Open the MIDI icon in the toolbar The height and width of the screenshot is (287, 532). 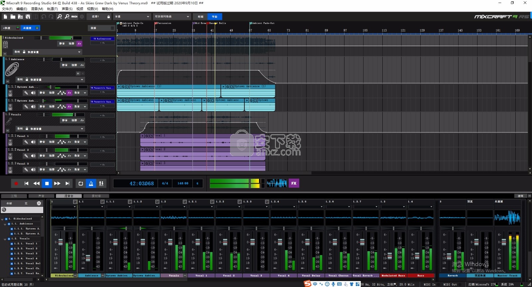74,17
